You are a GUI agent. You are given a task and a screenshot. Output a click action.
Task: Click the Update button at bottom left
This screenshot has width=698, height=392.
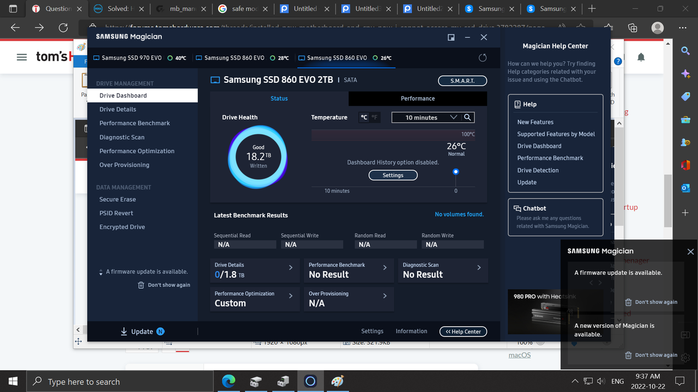142,331
